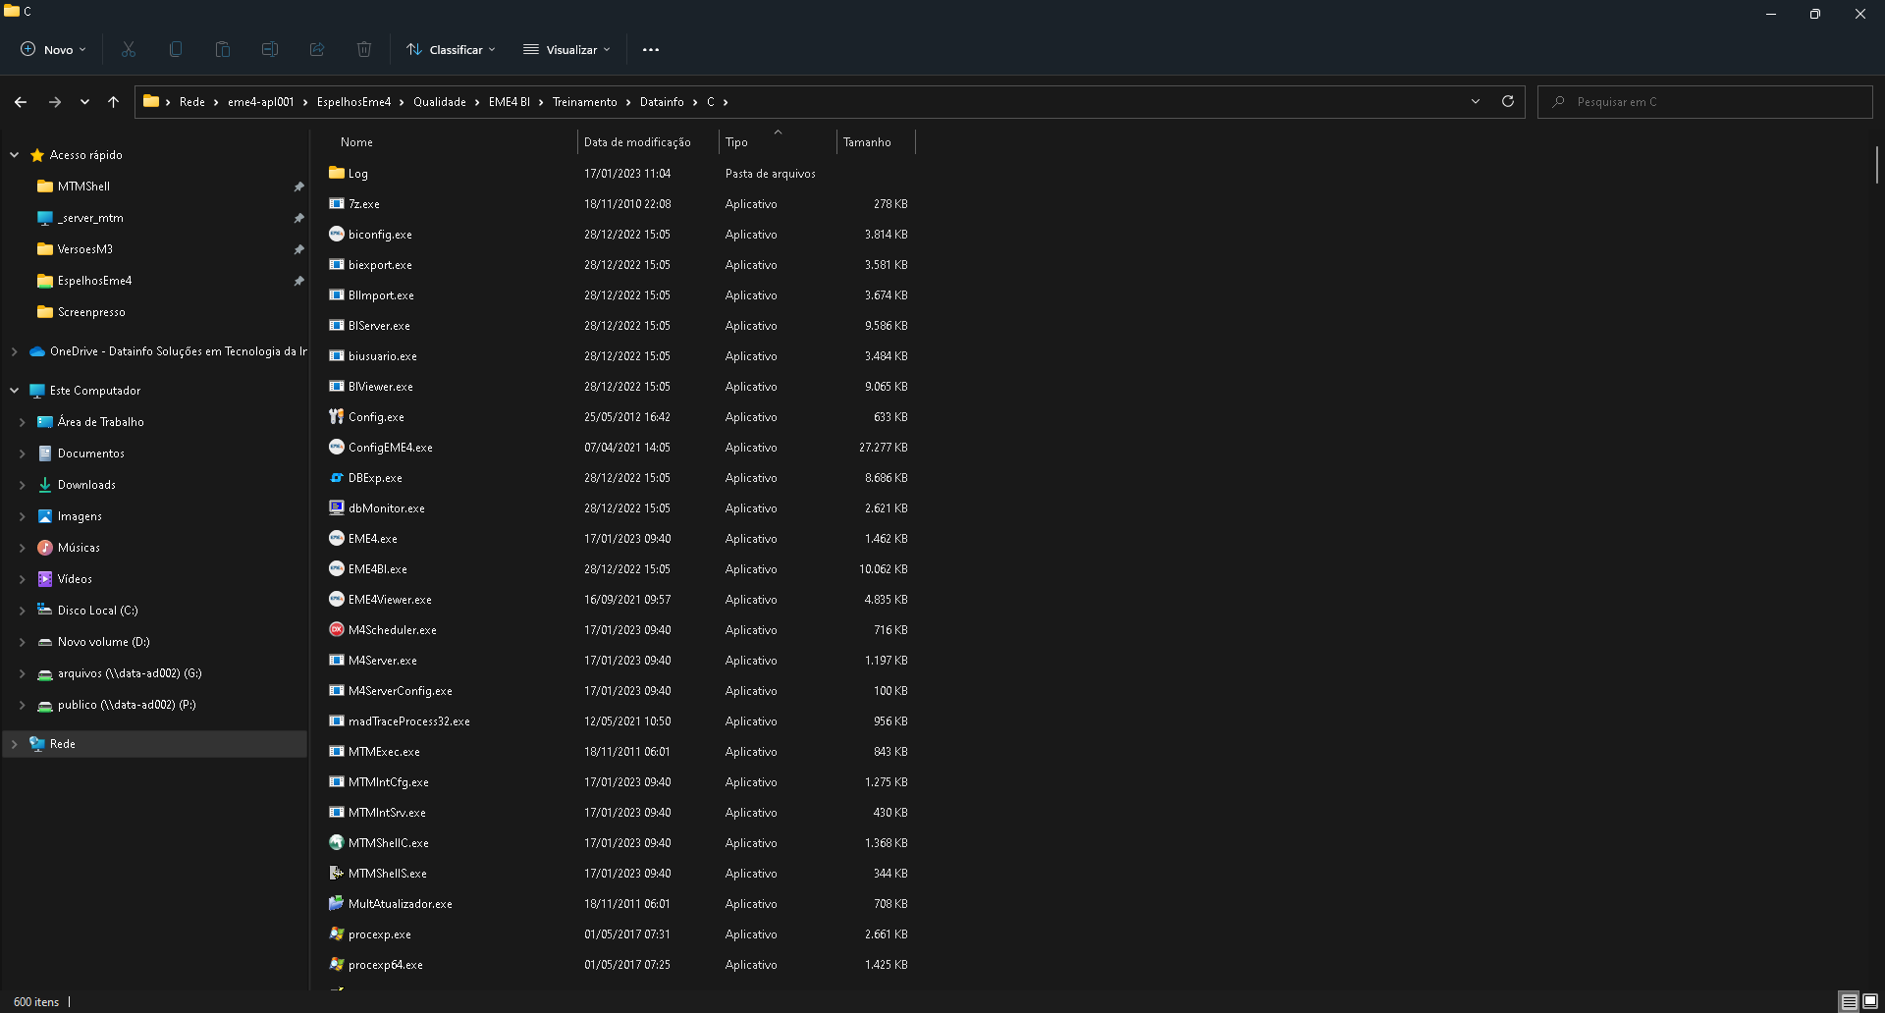Click the Rename icon in toolbar
Screen dimensions: 1885x1013
click(x=270, y=49)
